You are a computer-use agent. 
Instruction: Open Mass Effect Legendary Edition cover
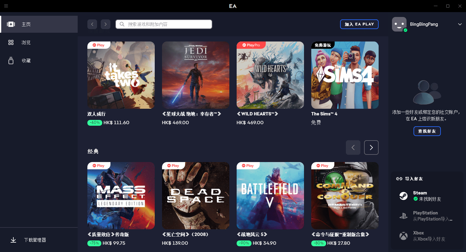pyautogui.click(x=121, y=196)
